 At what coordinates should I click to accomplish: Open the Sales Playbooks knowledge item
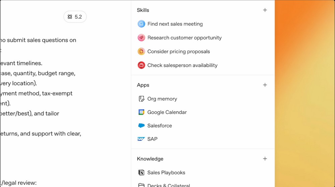(x=166, y=173)
